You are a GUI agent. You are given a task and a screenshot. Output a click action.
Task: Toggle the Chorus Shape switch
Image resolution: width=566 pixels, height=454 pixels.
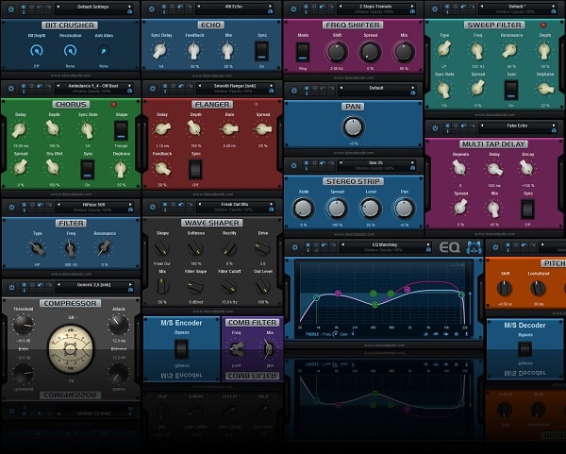click(121, 130)
